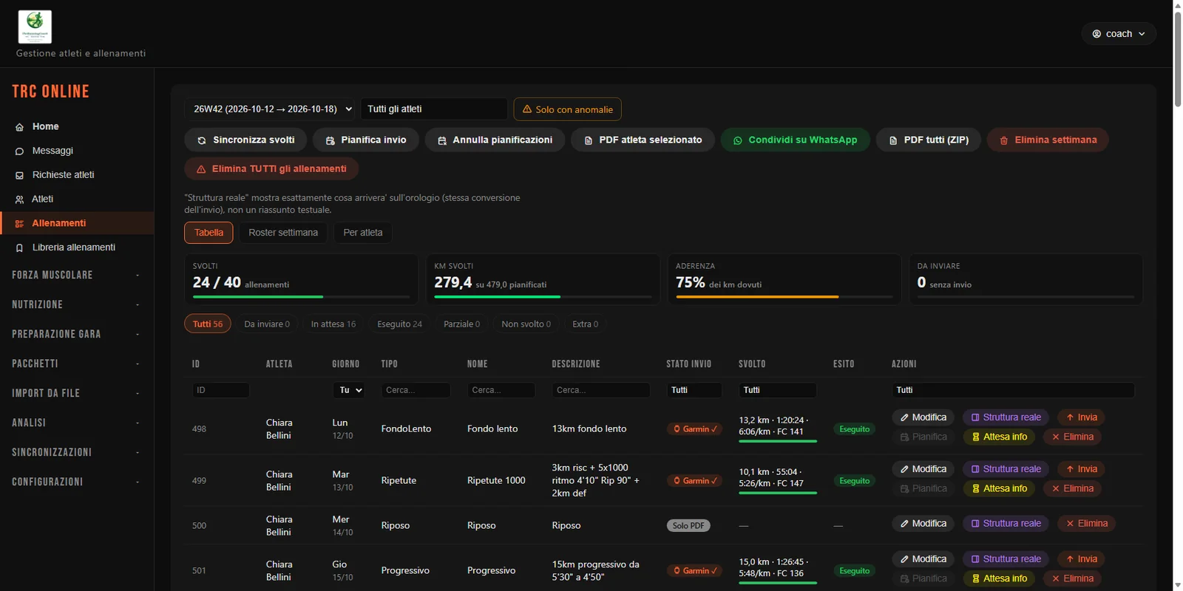The image size is (1183, 591).
Task: Click the refresh icon on Sincronizza svolti
Action: (x=201, y=140)
